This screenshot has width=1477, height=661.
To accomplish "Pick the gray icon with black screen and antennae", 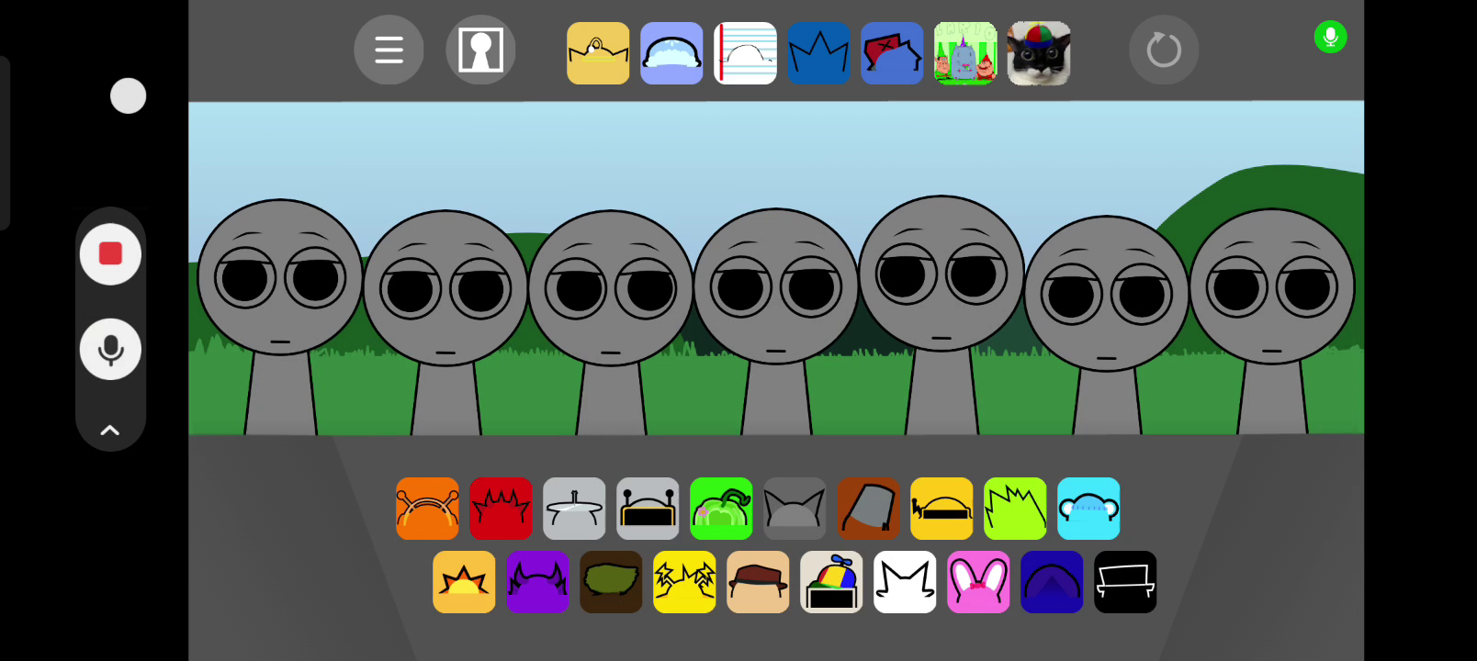I will [648, 509].
